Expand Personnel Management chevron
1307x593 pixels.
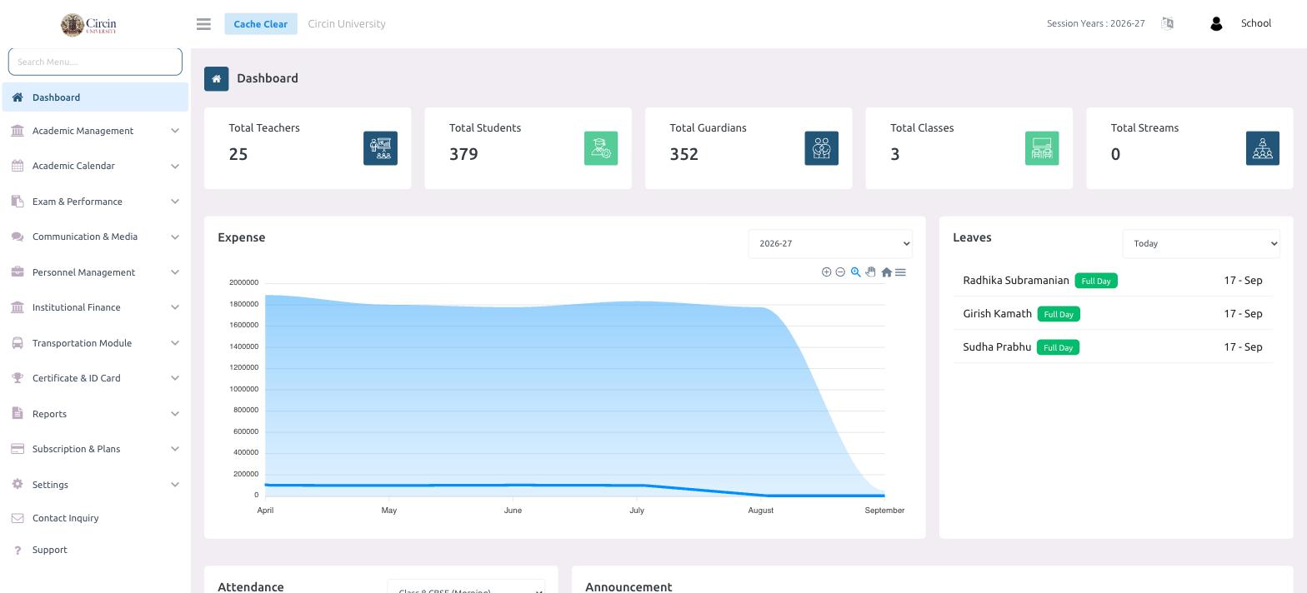(175, 272)
